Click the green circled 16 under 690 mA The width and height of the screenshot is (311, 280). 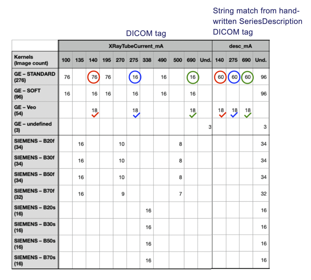point(193,77)
